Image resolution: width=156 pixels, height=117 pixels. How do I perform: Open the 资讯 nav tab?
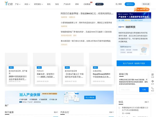pyautogui.click(x=49, y=4)
